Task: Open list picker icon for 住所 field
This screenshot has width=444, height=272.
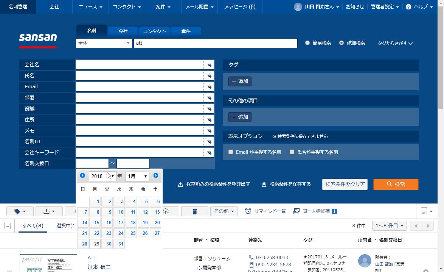Action: pyautogui.click(x=209, y=120)
